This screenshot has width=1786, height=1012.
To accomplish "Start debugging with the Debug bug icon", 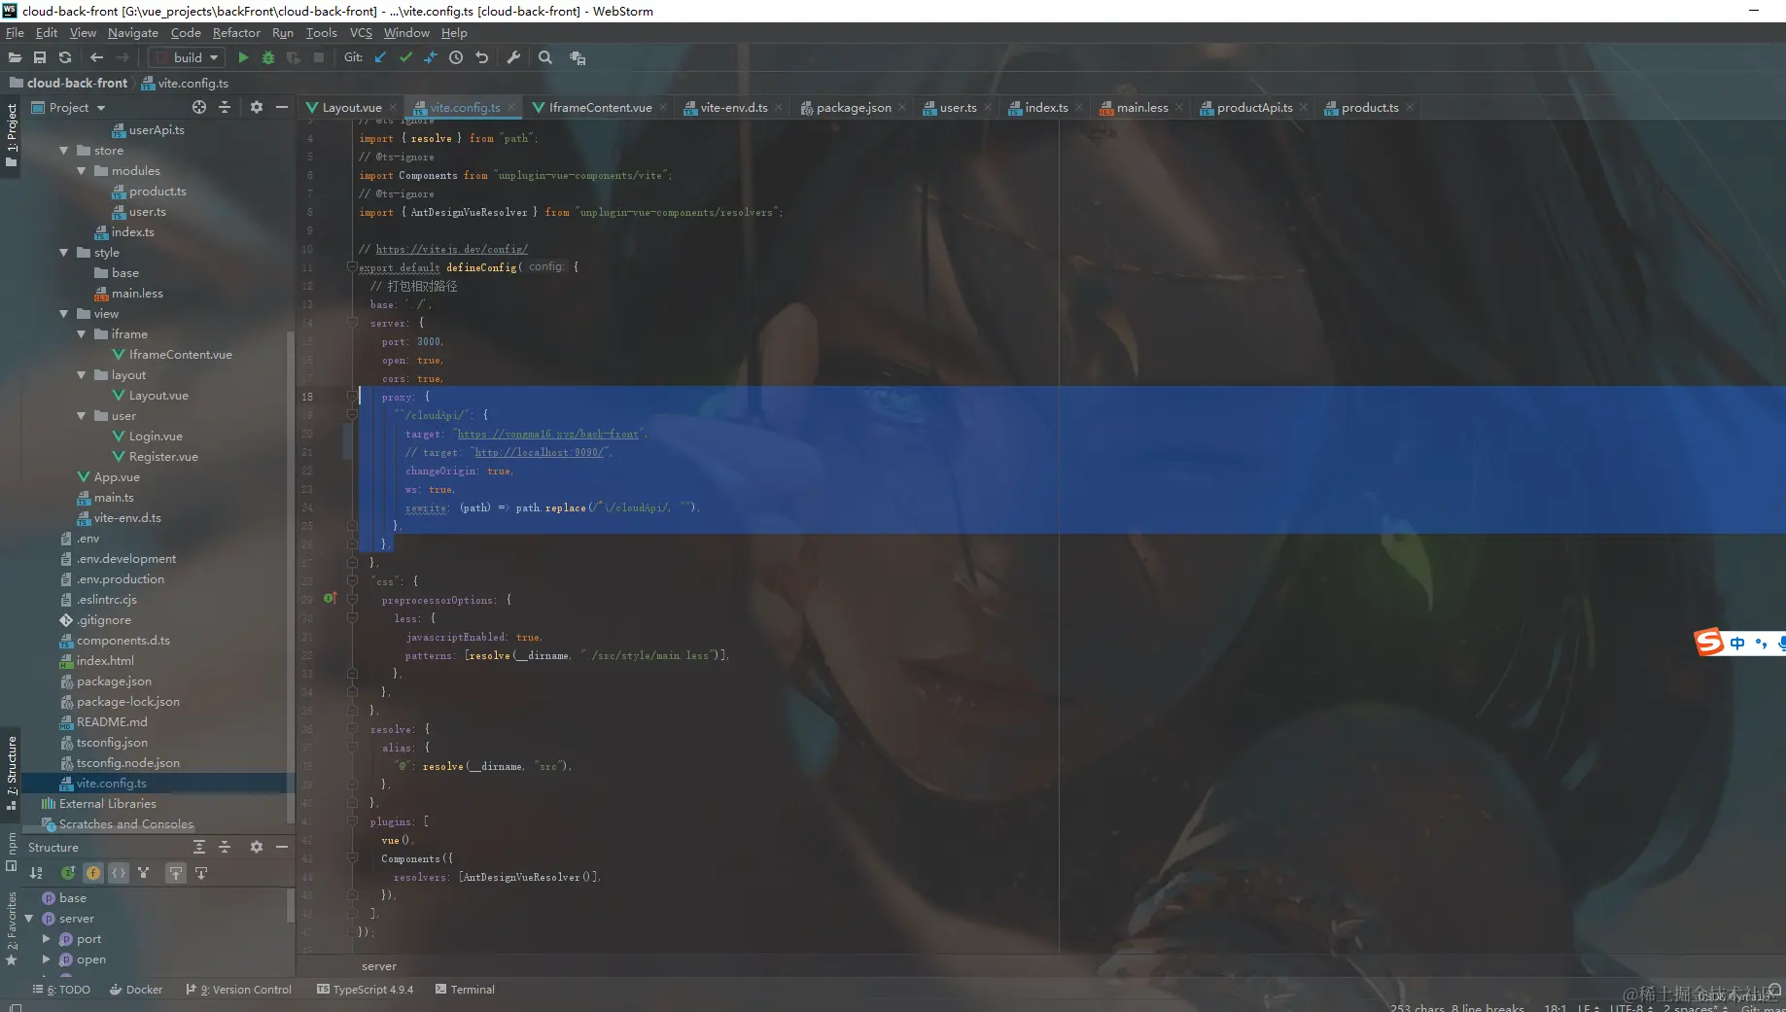I will [x=268, y=57].
